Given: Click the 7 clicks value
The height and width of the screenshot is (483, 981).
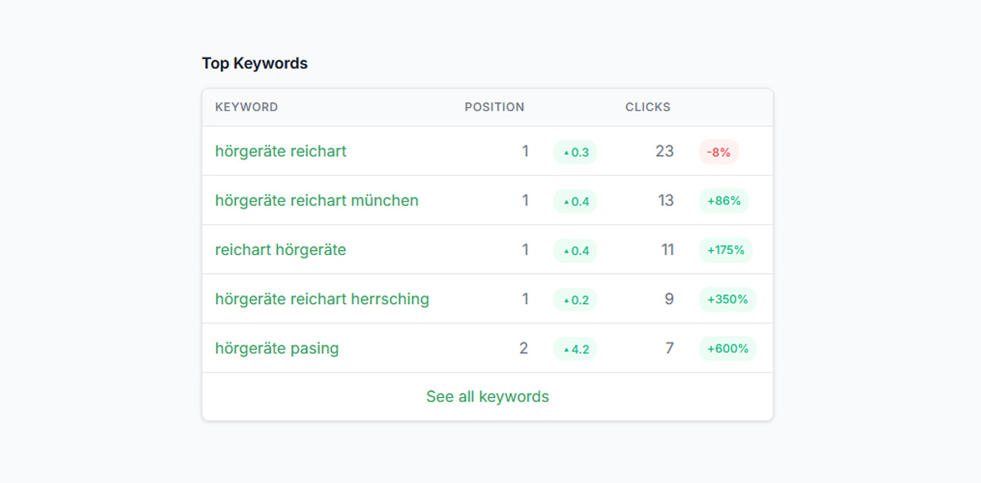Looking at the screenshot, I should point(670,348).
